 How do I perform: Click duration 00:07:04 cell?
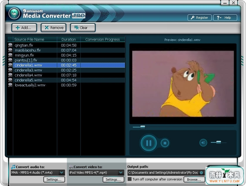69,50
